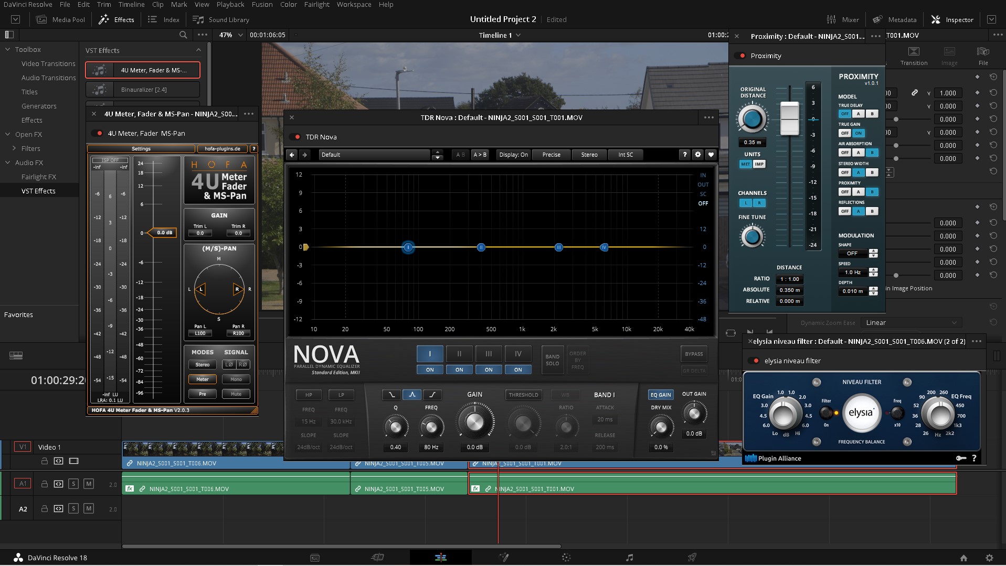Turn off Nova band I ON button
Viewport: 1006px width, 566px height.
click(x=430, y=369)
